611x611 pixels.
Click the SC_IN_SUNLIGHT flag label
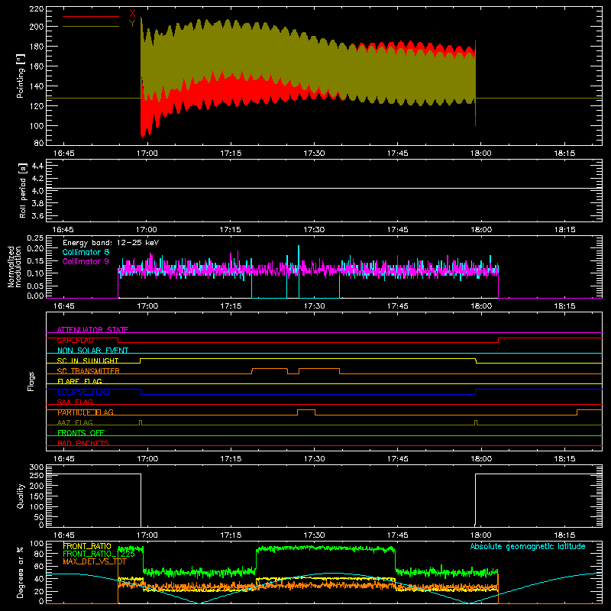(x=88, y=360)
